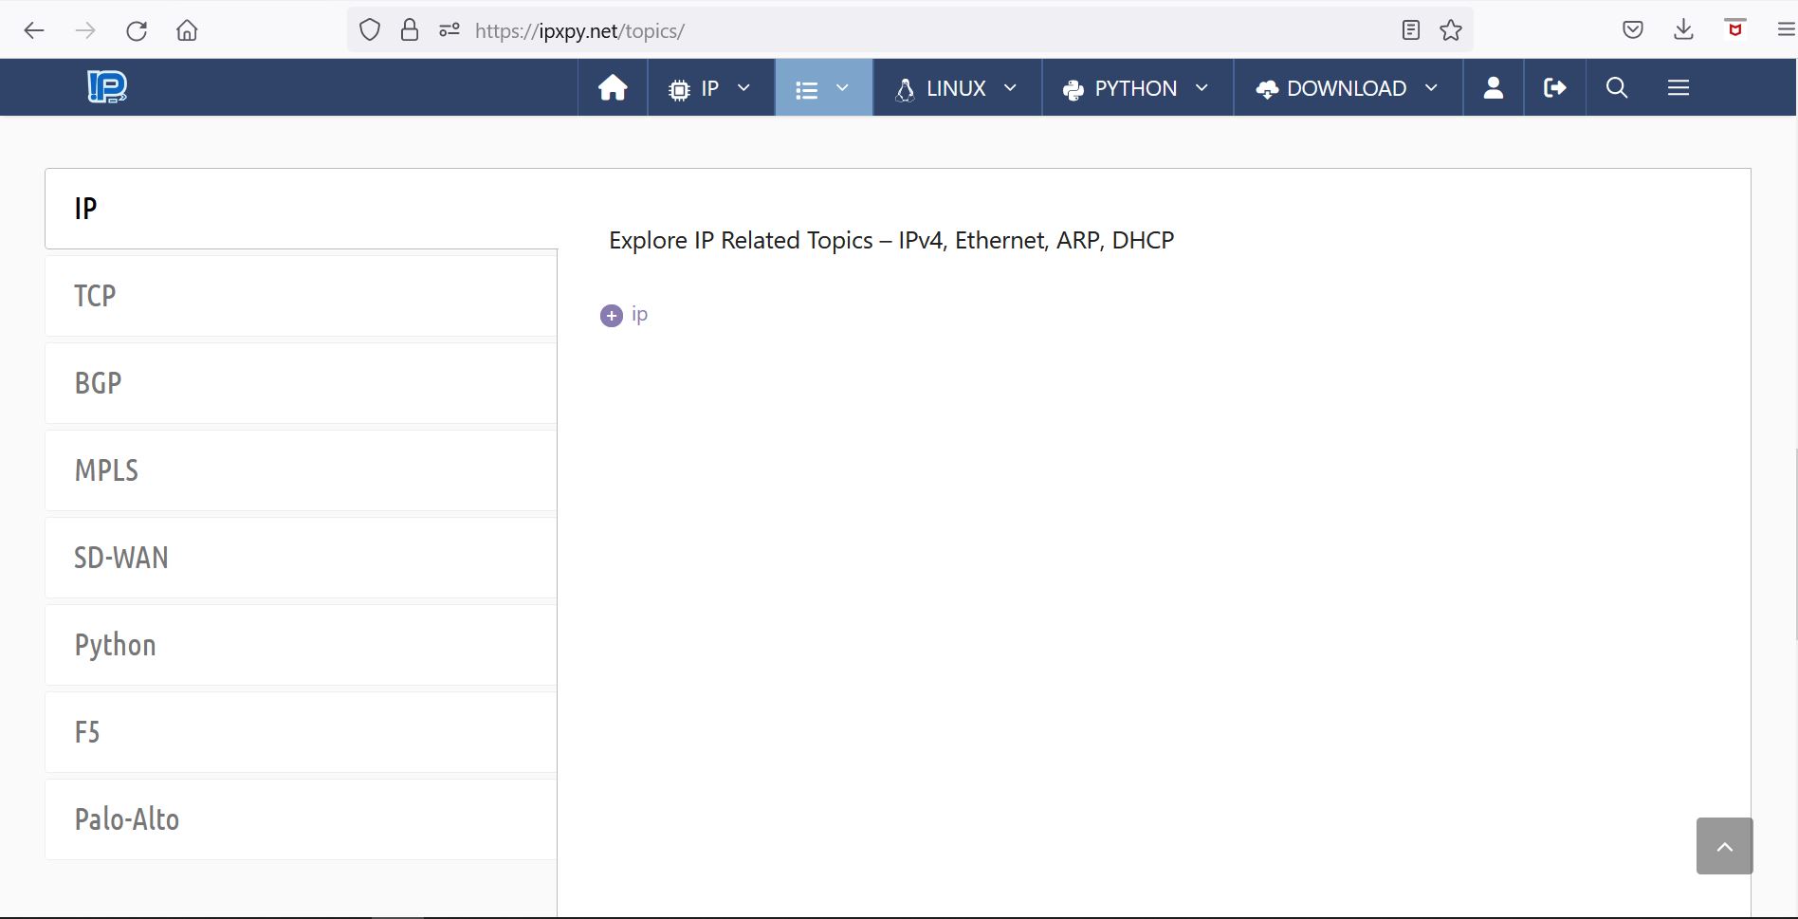Expand the IP menu chevron

click(x=743, y=88)
